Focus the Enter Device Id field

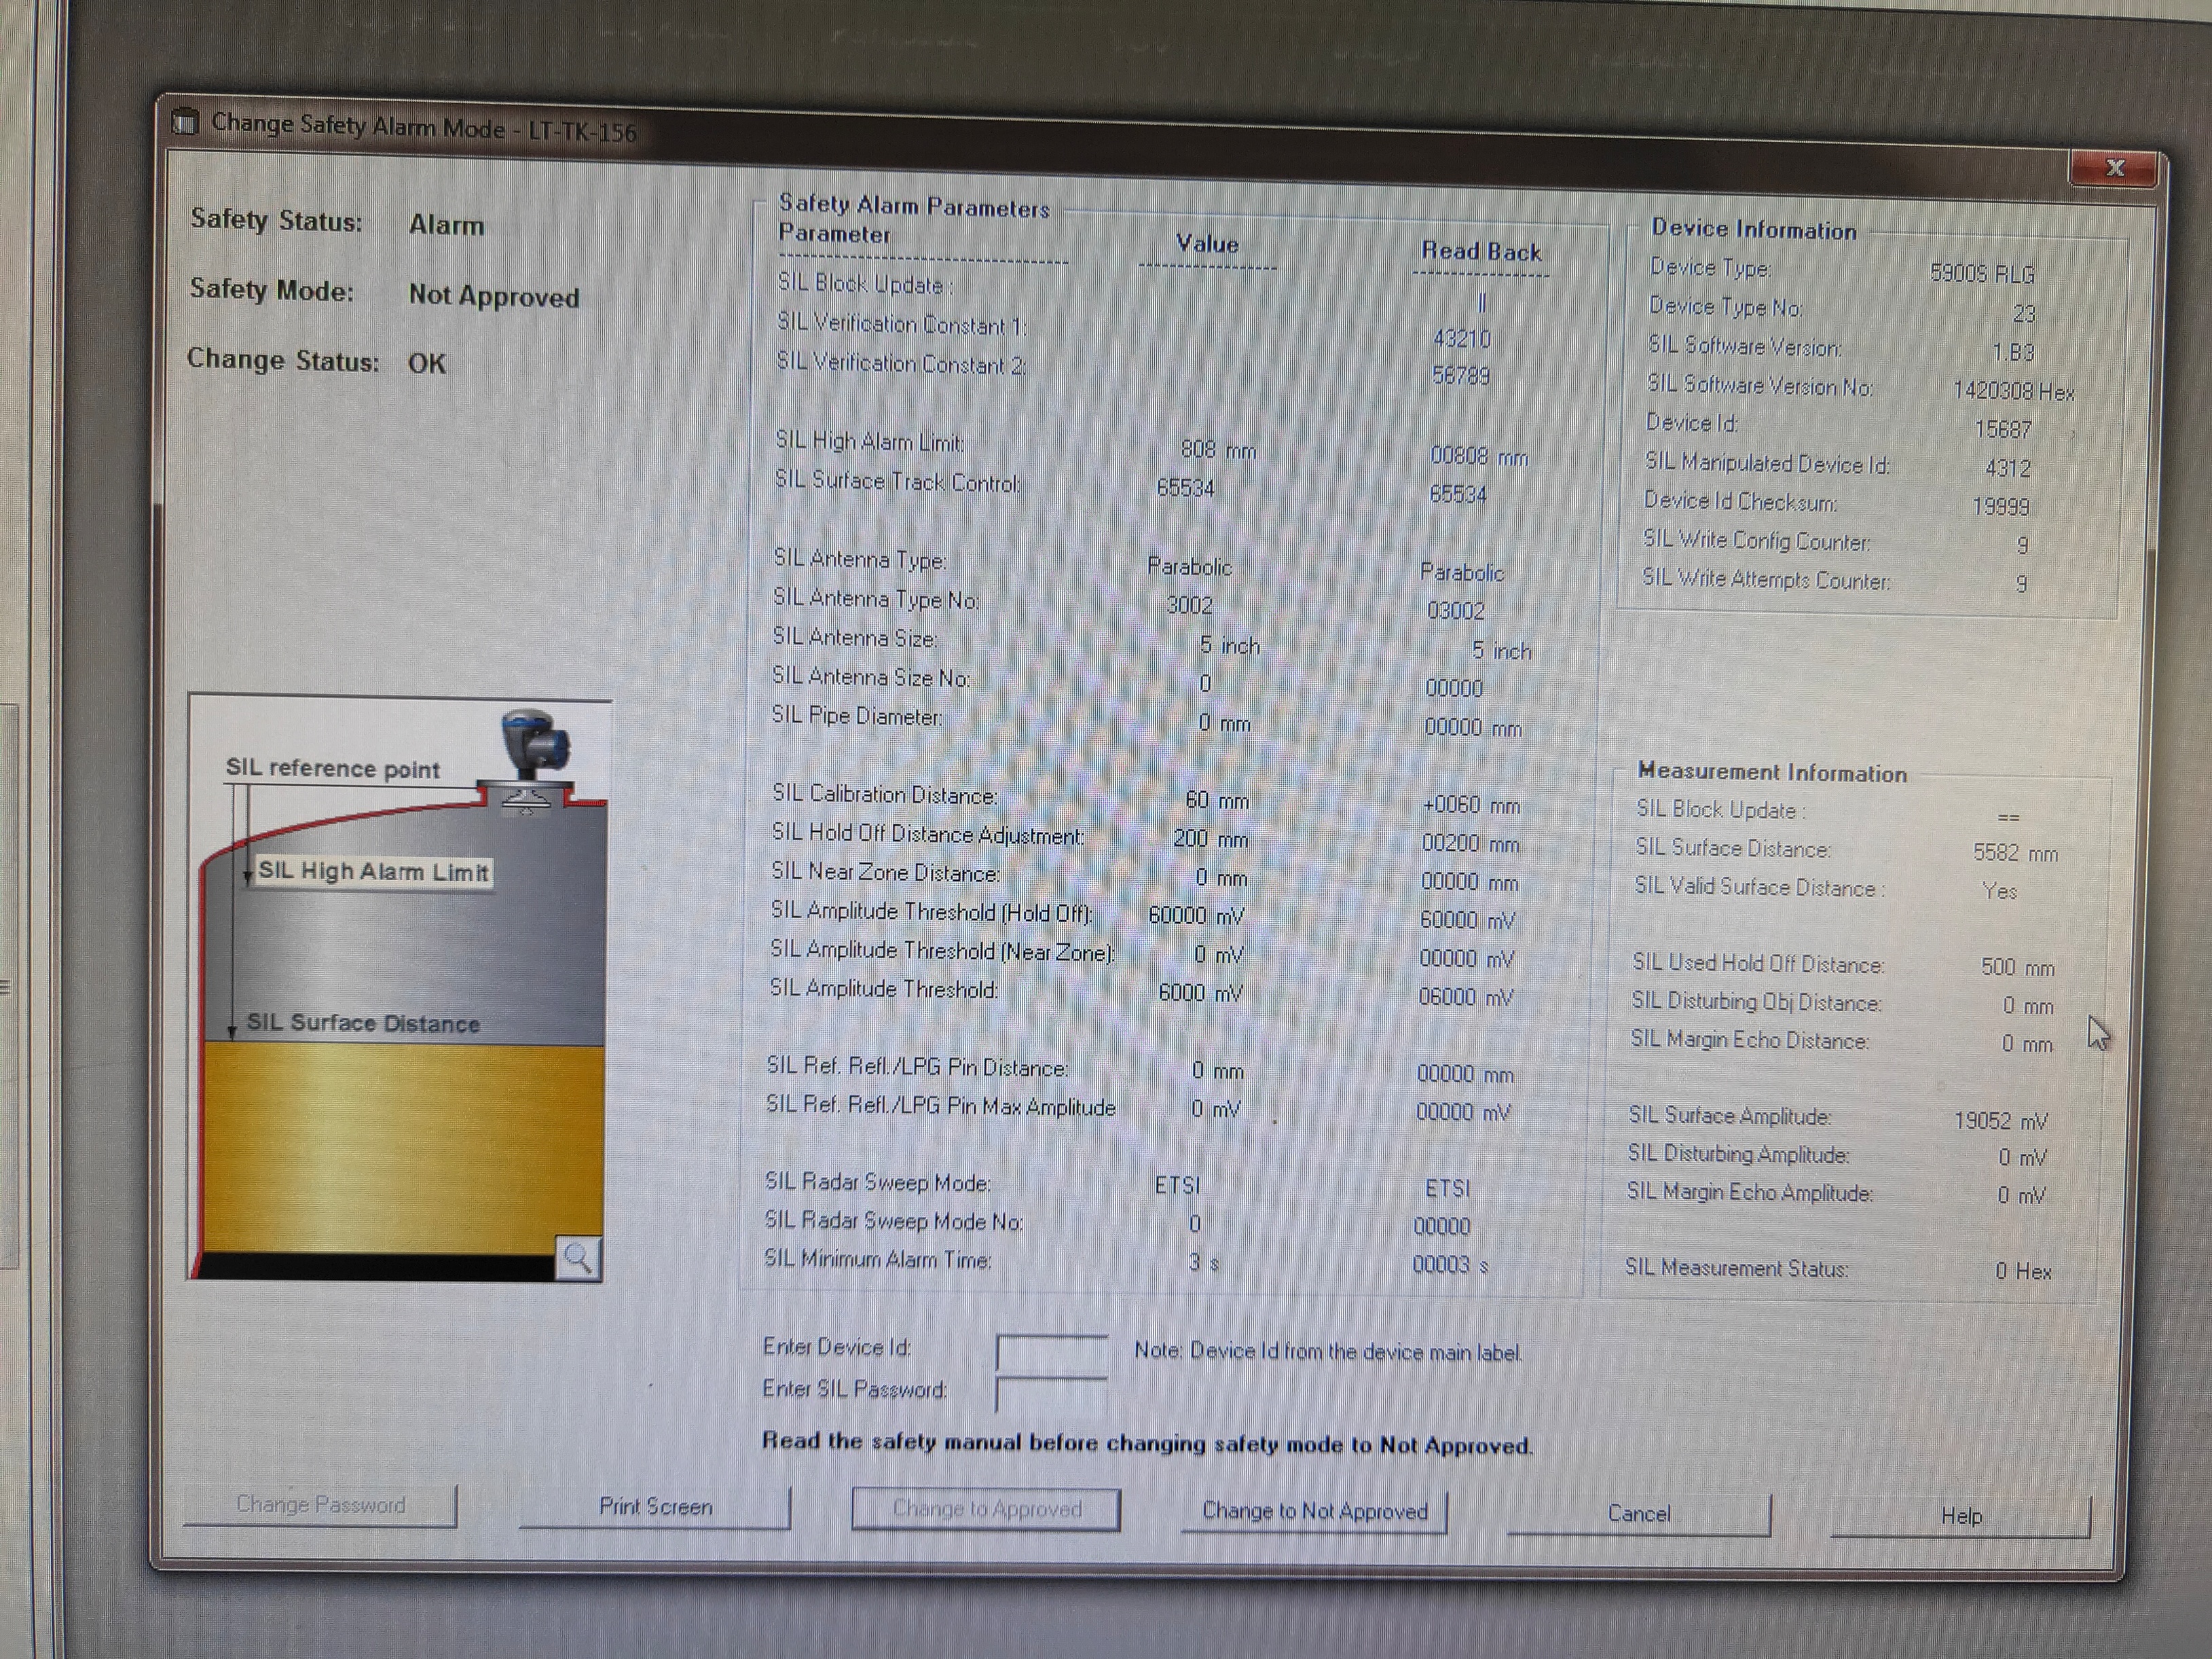click(1052, 1351)
